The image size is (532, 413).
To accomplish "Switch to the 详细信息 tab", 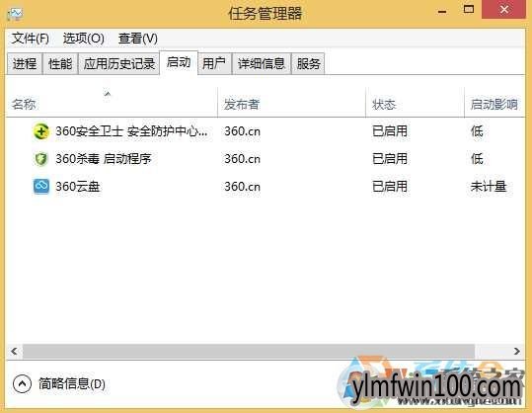I will [x=262, y=63].
